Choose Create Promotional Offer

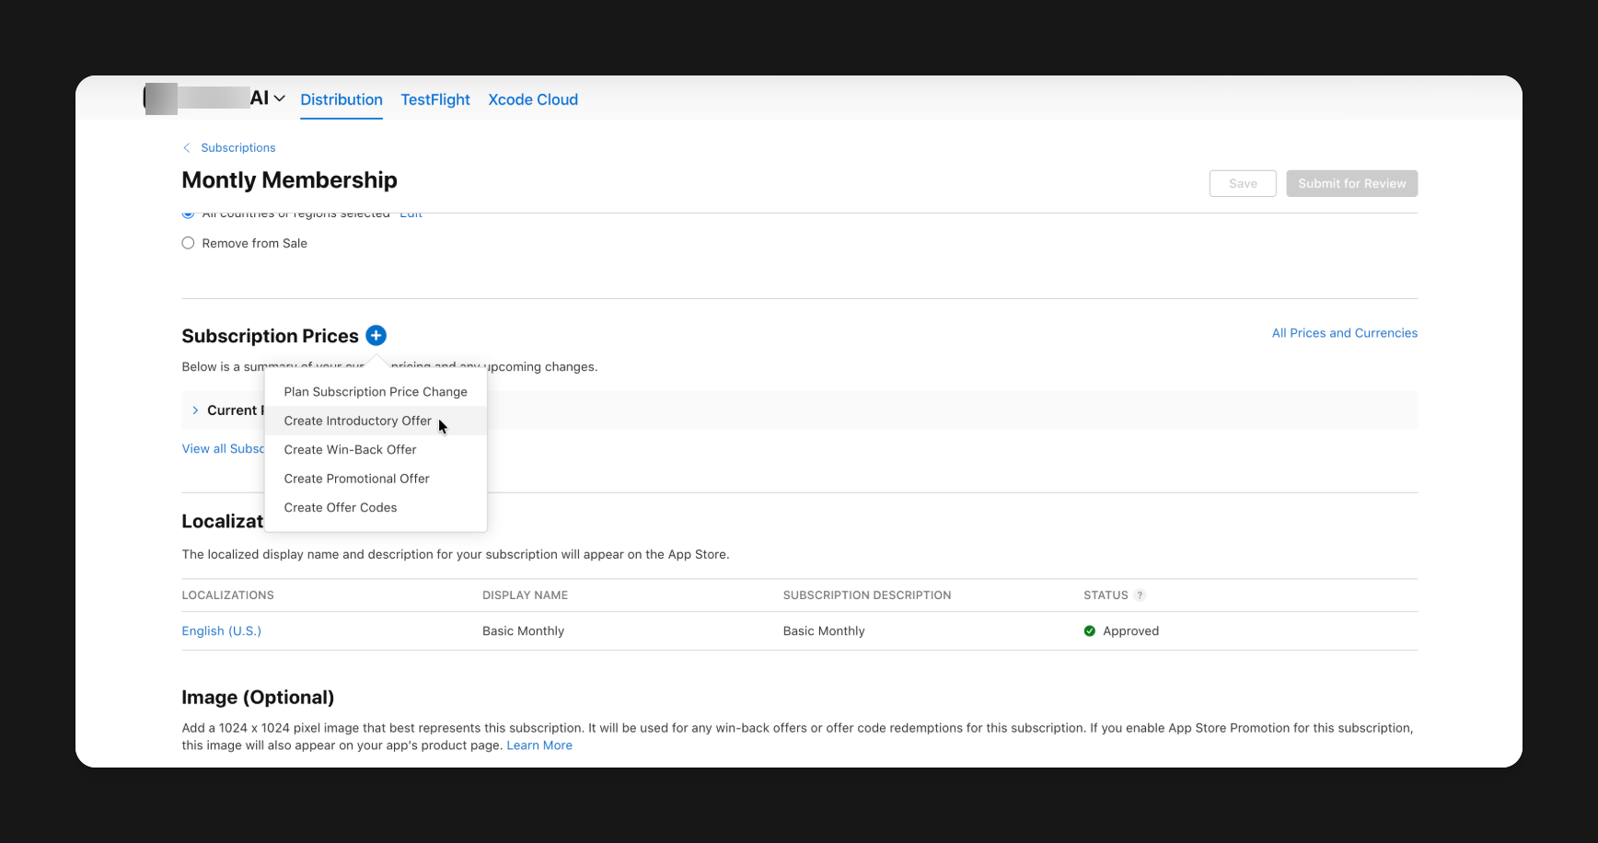point(376,479)
